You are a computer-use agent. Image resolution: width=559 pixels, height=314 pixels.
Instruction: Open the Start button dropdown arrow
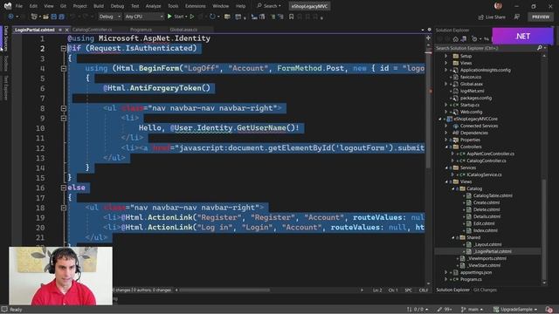(x=186, y=17)
